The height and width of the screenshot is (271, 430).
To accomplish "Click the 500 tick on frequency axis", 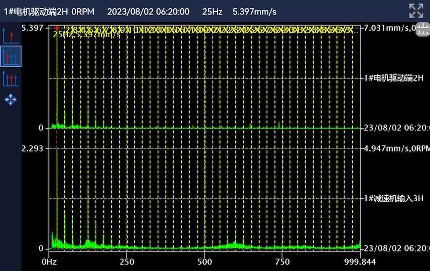I will (205, 261).
